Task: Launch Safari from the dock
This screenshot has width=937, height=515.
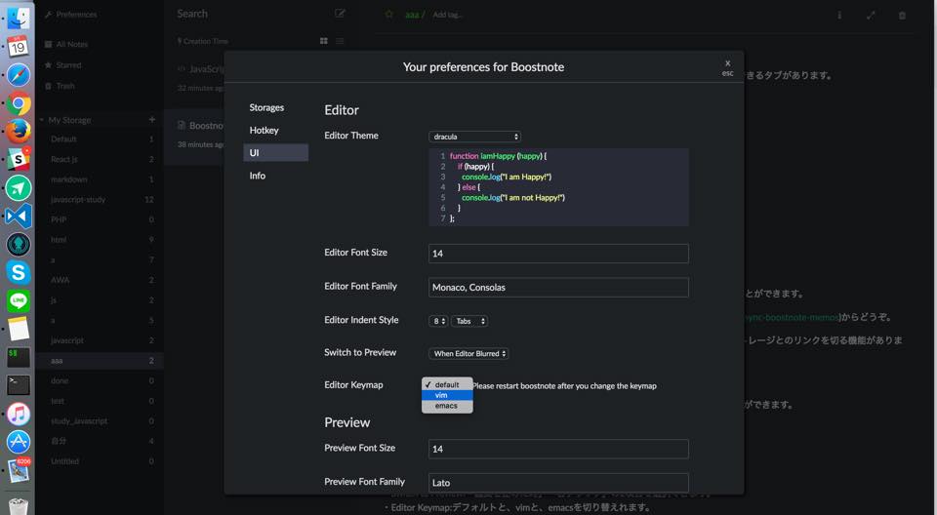Action: click(18, 75)
